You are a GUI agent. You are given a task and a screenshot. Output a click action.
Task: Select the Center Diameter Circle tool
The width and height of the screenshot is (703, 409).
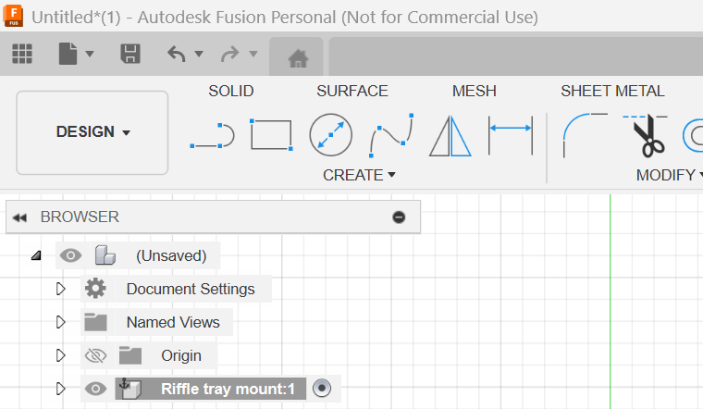pos(330,135)
